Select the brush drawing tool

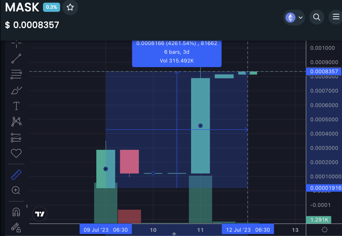click(x=16, y=90)
